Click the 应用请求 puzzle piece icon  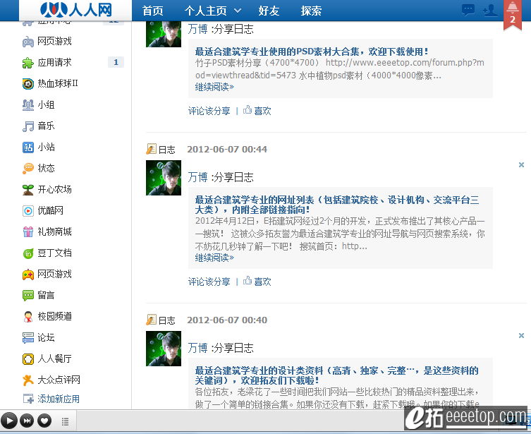click(28, 63)
